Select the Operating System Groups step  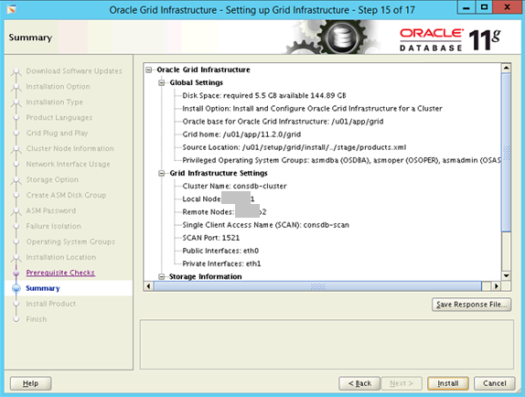click(70, 241)
